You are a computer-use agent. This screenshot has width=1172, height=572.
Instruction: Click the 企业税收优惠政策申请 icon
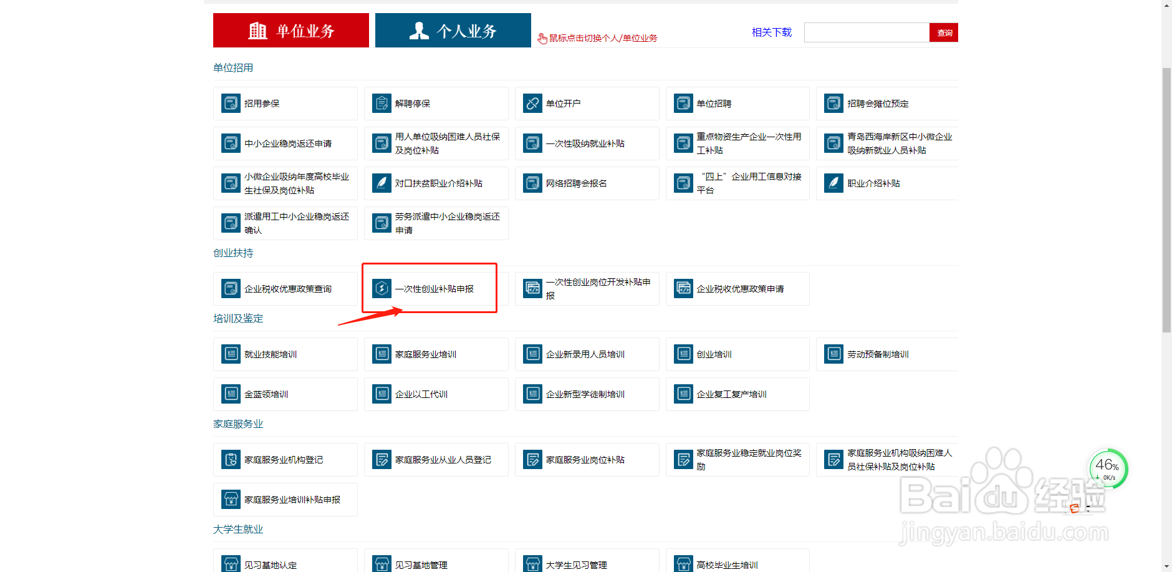pos(683,289)
